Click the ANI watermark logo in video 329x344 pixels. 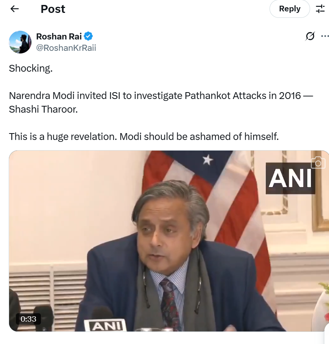[290, 178]
